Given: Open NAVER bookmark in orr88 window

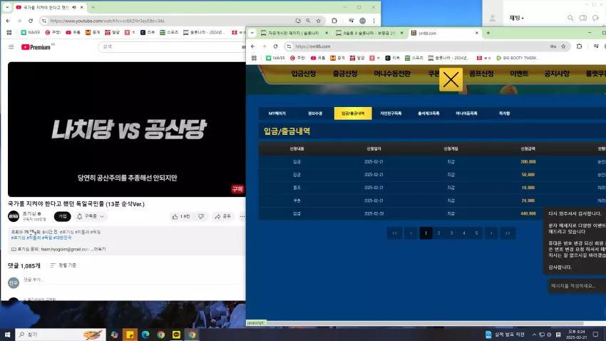Looking at the screenshot, I should 276,58.
